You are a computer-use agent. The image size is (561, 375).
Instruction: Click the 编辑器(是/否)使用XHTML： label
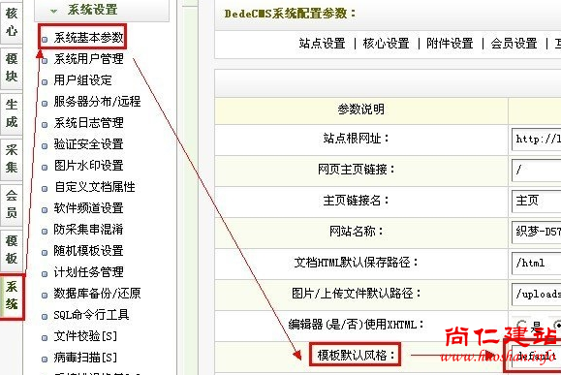point(357,325)
